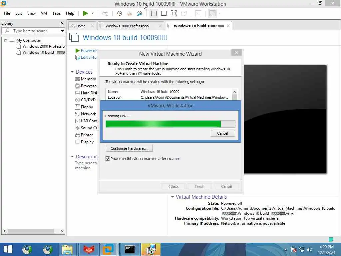
Task: Click the CD/DVD device icon
Action: point(77,100)
